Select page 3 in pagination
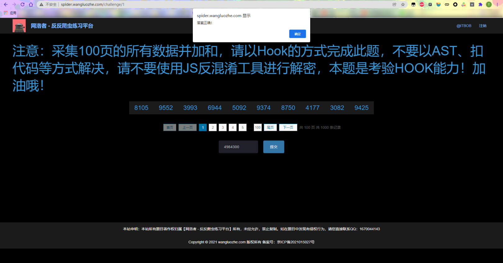 [x=223, y=127]
